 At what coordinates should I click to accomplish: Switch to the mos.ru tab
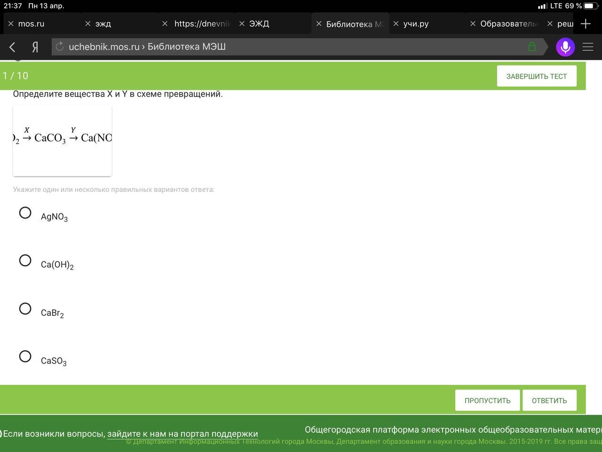pos(31,24)
